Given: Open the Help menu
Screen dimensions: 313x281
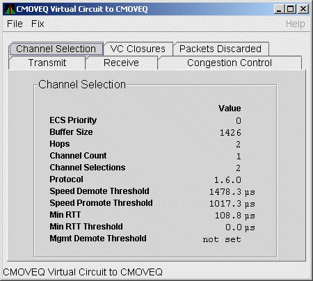Looking at the screenshot, I should point(295,24).
